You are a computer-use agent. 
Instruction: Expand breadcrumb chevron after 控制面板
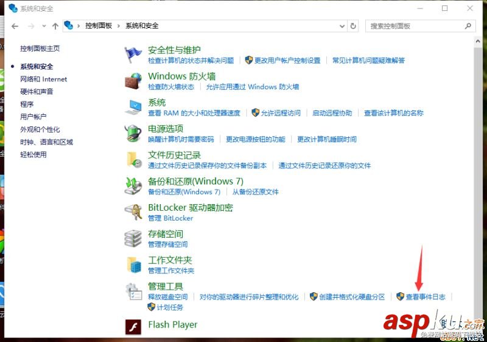(x=118, y=26)
